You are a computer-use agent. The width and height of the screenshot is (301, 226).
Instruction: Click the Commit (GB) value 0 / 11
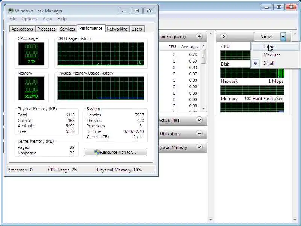138,137
